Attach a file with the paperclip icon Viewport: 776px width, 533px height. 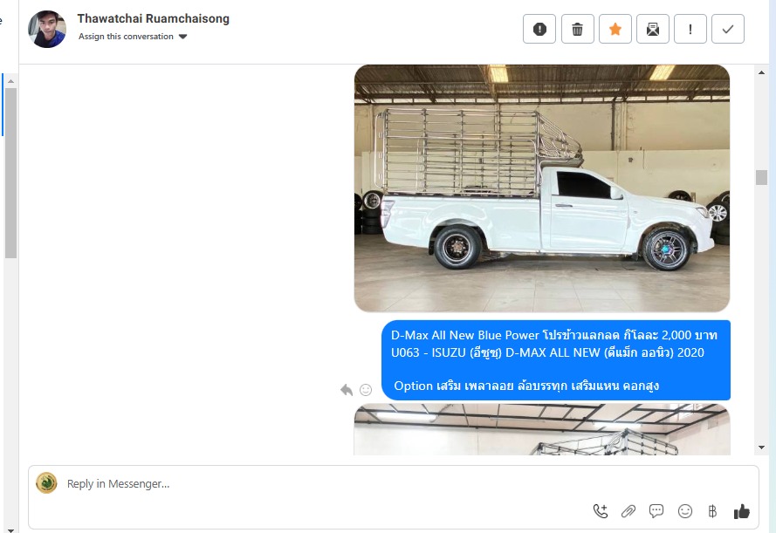click(628, 511)
